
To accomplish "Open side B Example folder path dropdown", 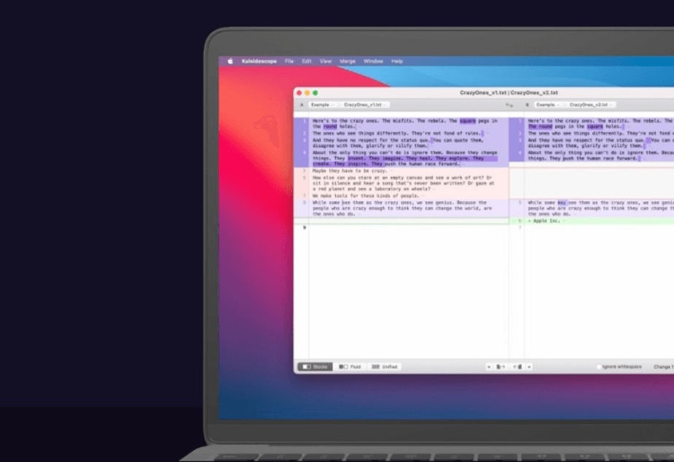I will 548,105.
